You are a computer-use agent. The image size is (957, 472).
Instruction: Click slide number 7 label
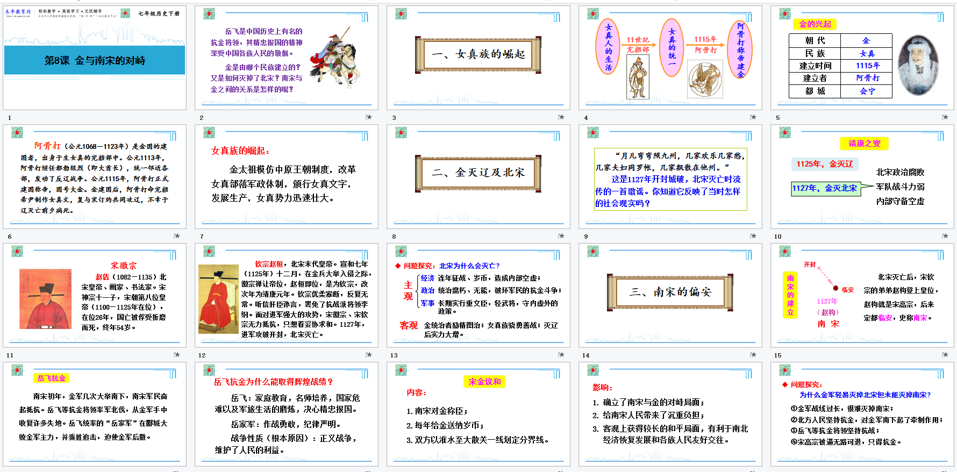(x=202, y=237)
